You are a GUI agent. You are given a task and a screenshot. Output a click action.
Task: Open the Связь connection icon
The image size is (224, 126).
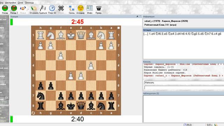(71, 8)
